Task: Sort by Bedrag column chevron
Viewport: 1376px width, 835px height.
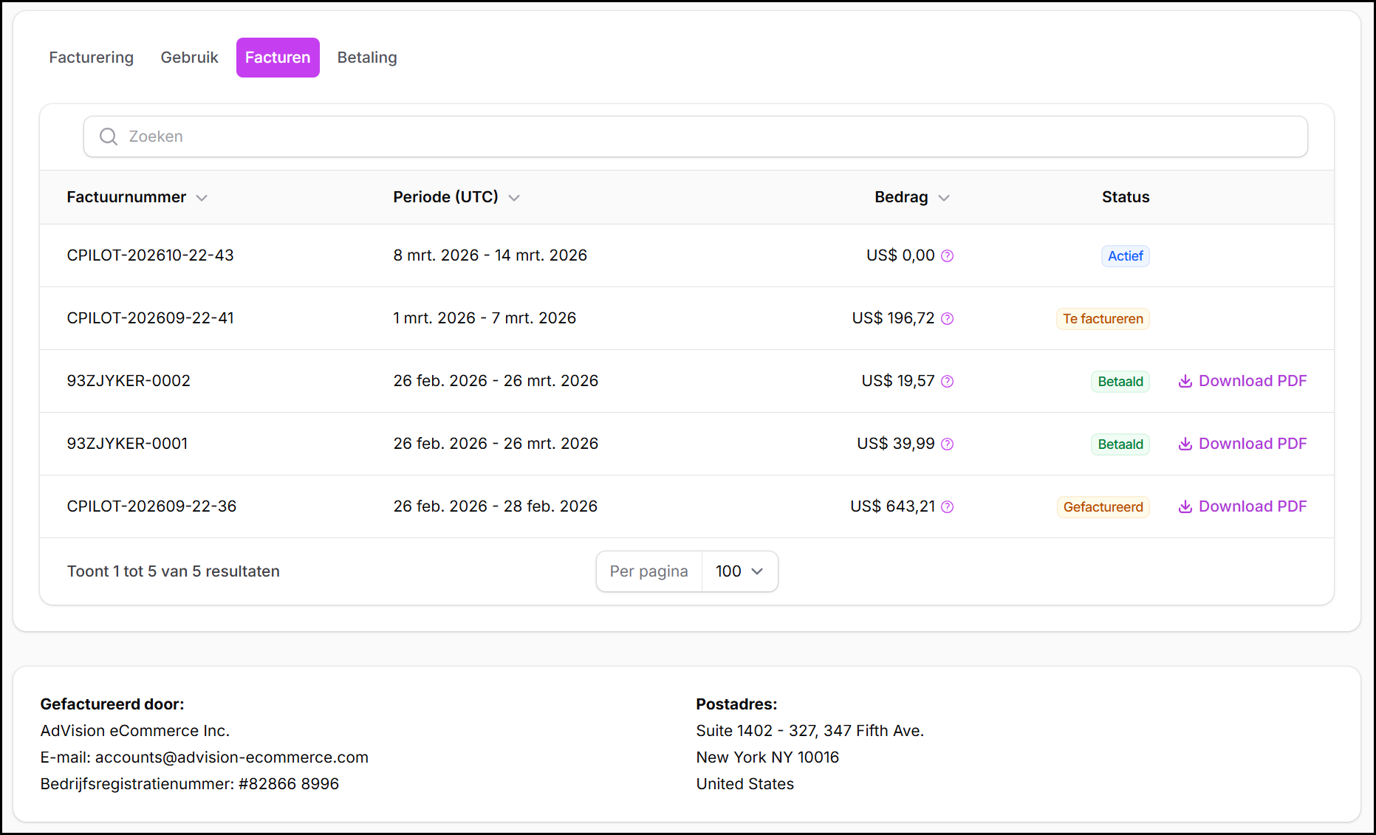Action: [x=943, y=198]
